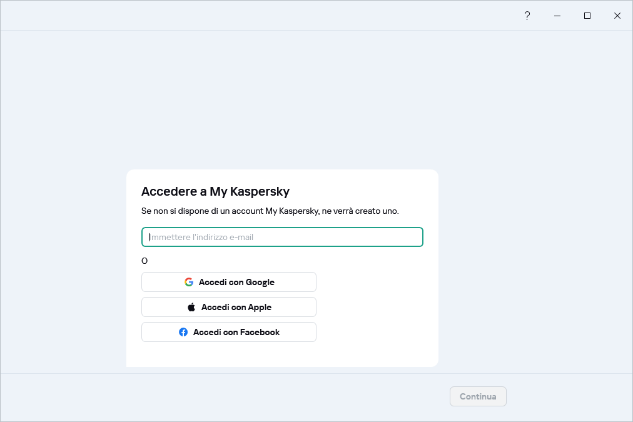Sign in with the 'Accedi con Google' button
Image resolution: width=633 pixels, height=422 pixels.
point(229,282)
